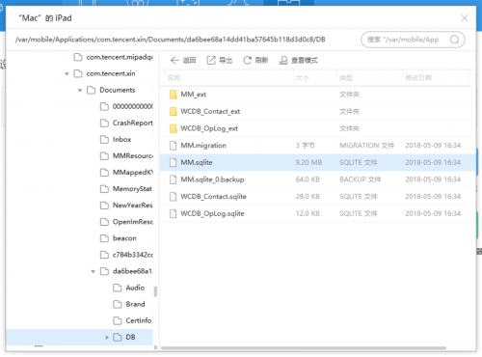Click the back arrow icon

(174, 60)
